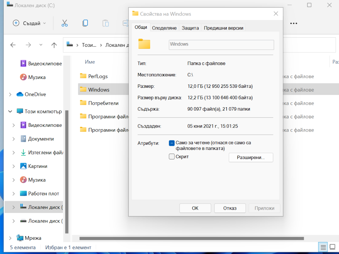
Task: Select OneDrive in navigation pane
Action: coord(31,94)
